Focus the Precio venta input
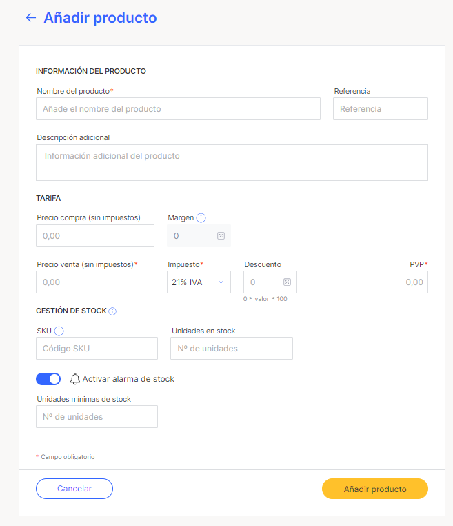Viewport: 453px width, 526px height. 95,282
